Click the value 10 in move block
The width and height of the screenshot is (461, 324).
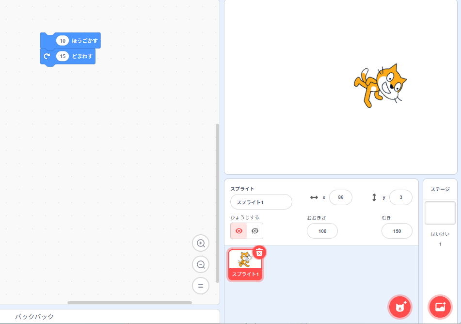[63, 41]
